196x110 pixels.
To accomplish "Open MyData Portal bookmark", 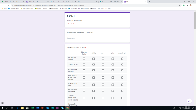I will coord(83,9).
